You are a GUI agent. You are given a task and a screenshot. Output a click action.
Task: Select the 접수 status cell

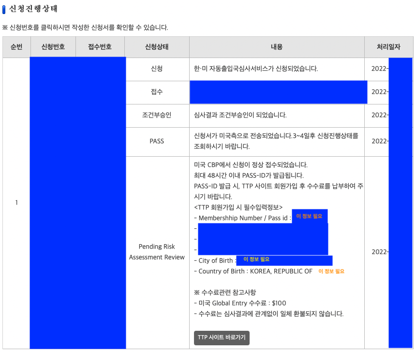pyautogui.click(x=157, y=92)
